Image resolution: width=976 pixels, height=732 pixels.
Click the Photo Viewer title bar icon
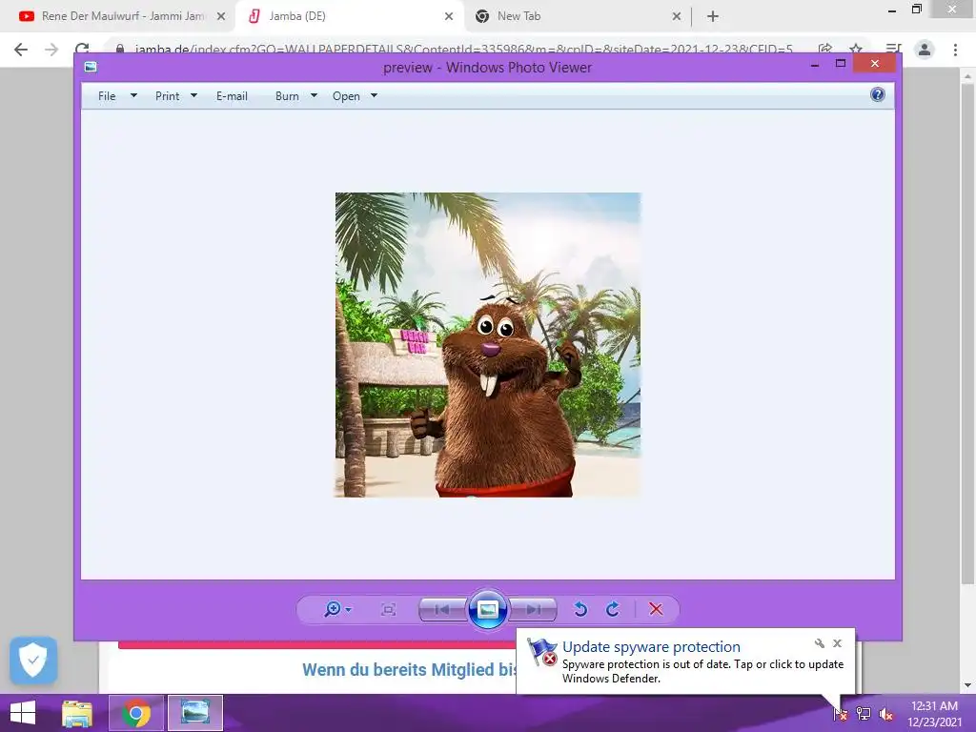(91, 67)
